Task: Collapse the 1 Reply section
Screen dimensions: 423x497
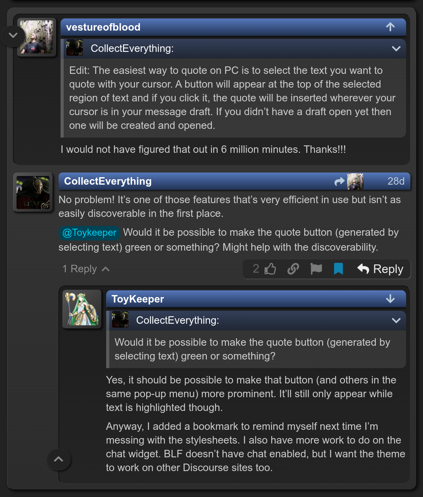Action: 86,269
